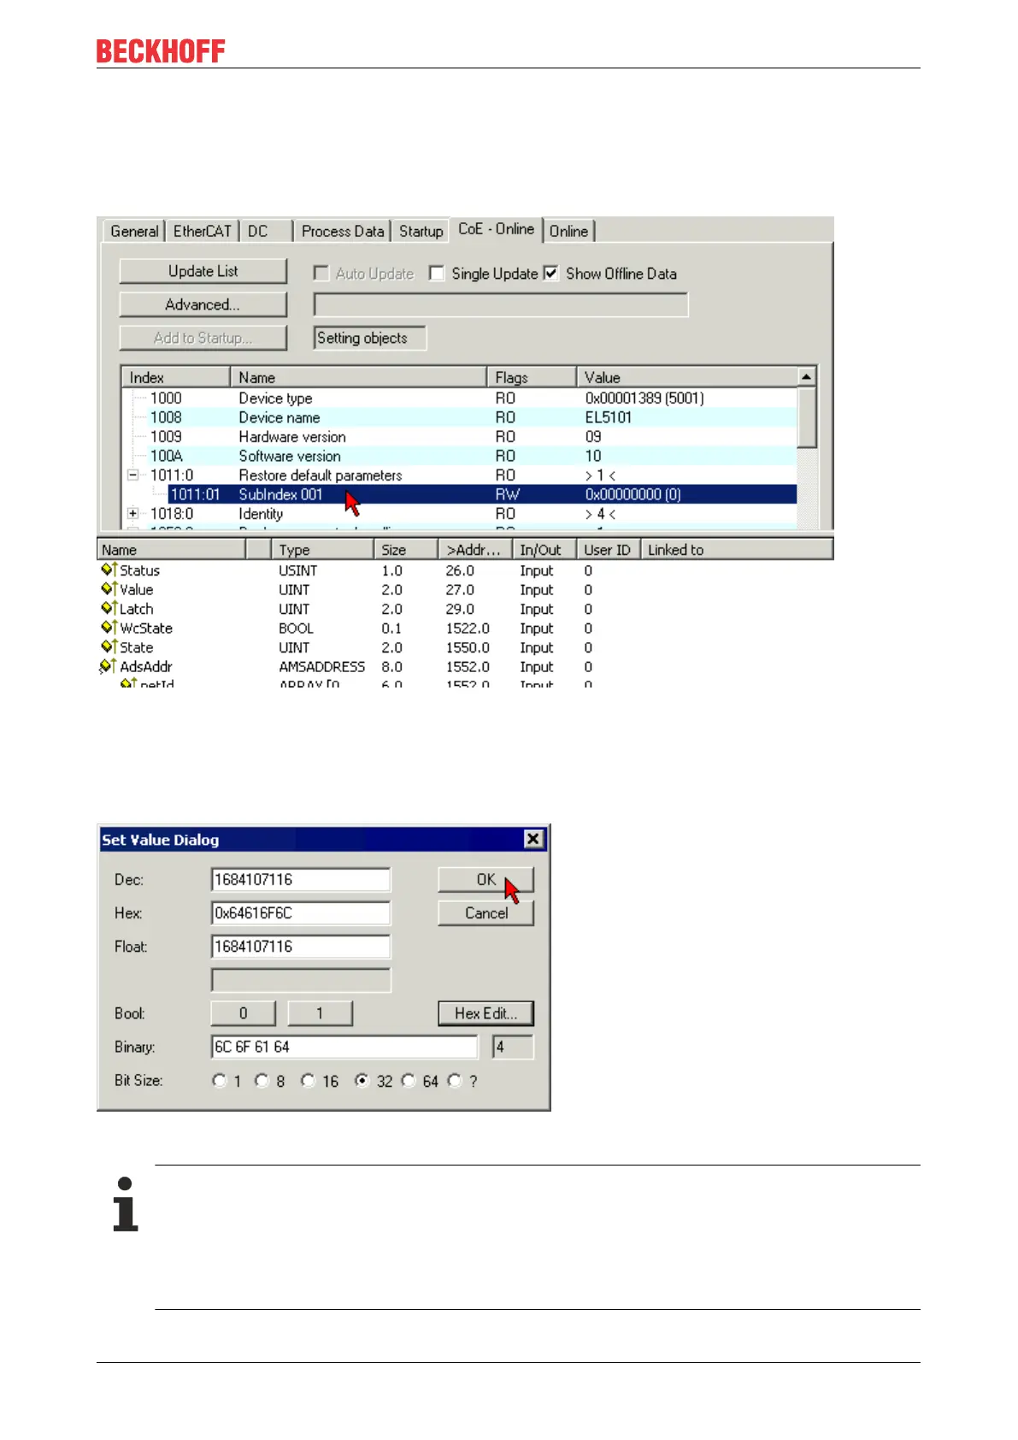Click the binary byte length field
Screen dimensions: 1018x1440
pyautogui.click(x=513, y=1047)
